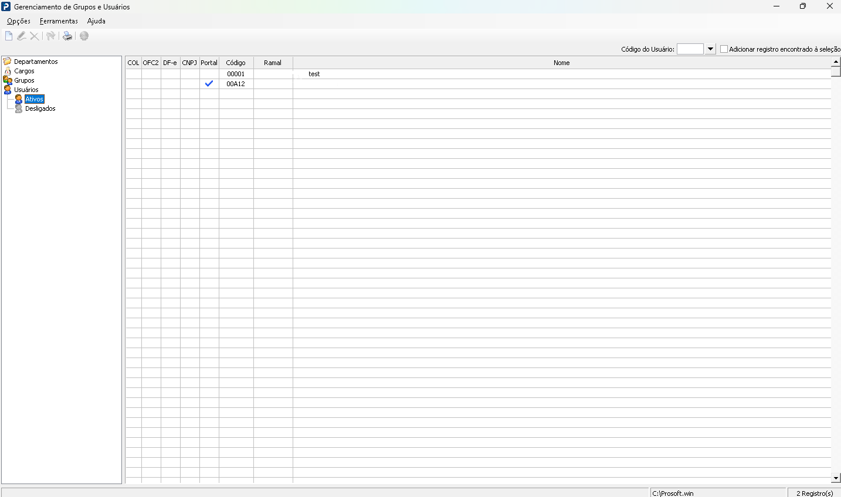This screenshot has width=841, height=497.
Task: Open the Código do Usuário dropdown arrow
Action: click(710, 49)
